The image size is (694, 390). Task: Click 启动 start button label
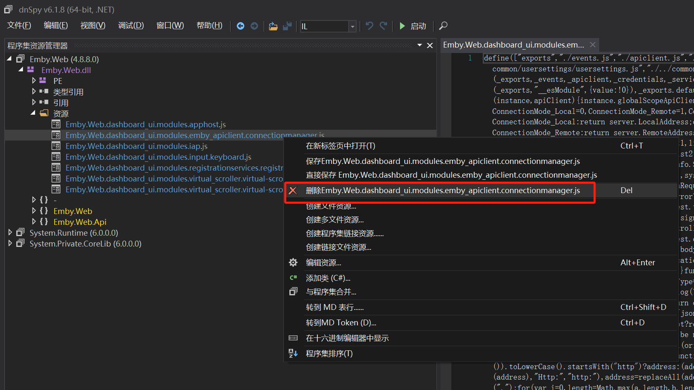(x=418, y=26)
